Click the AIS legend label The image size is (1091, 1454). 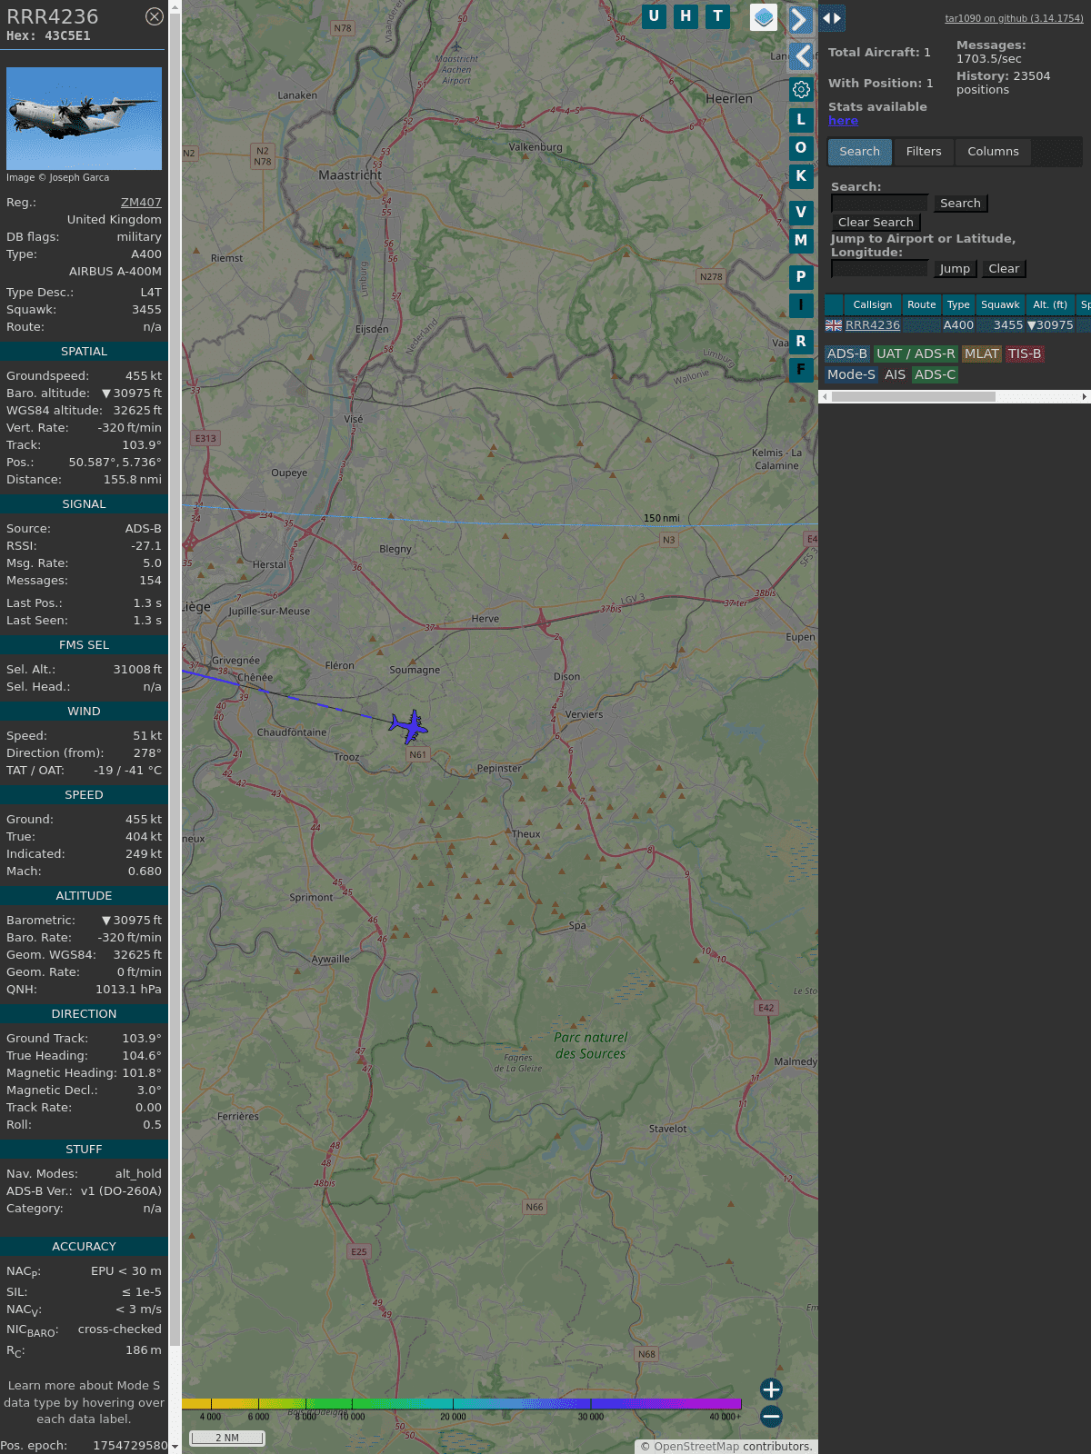(896, 374)
